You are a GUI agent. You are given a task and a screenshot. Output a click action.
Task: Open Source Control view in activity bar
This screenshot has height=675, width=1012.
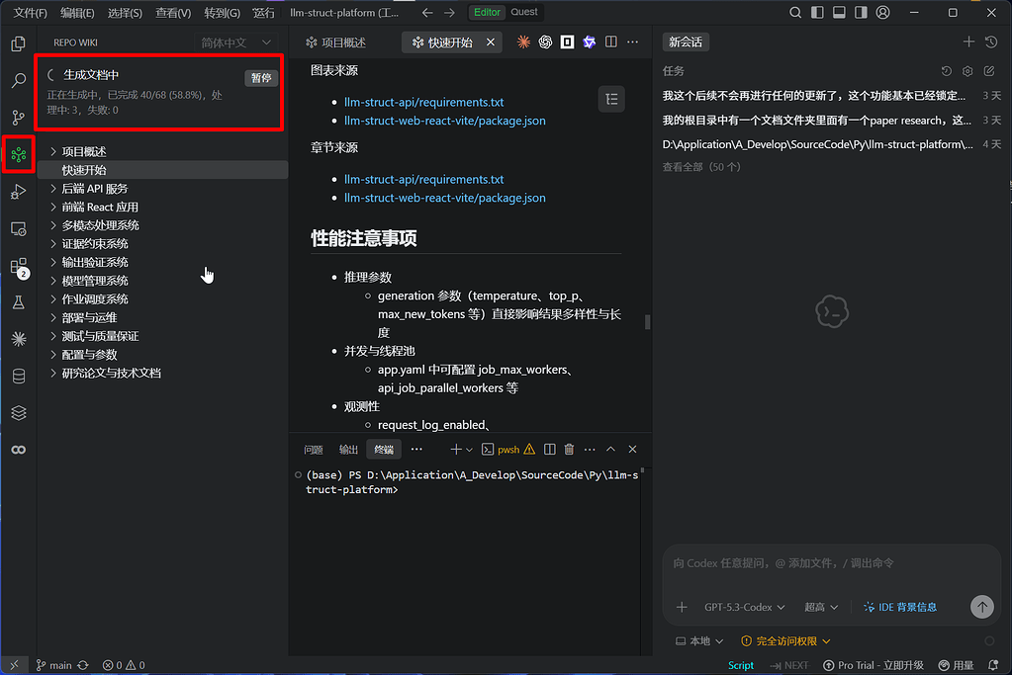(18, 118)
